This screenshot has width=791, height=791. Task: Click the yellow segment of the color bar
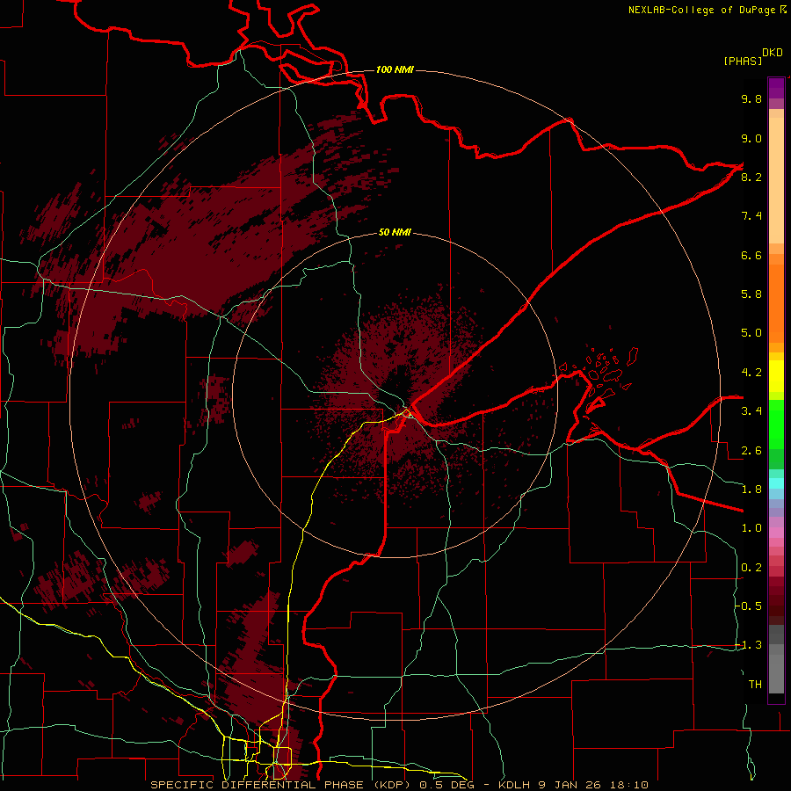point(776,376)
